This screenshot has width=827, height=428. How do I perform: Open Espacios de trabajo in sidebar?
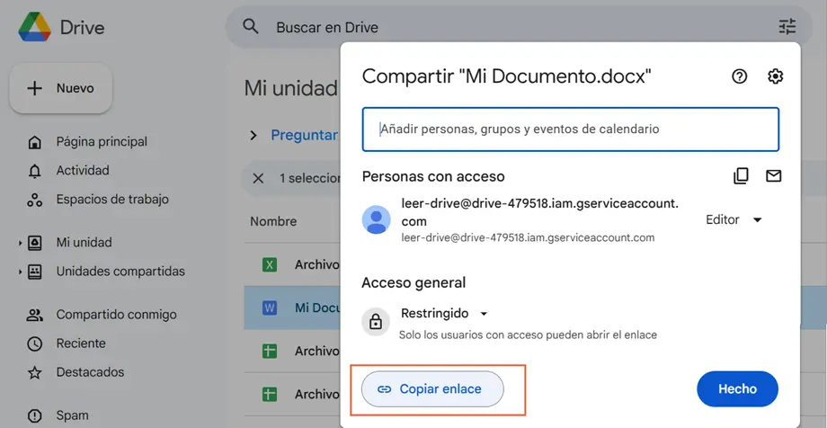112,199
